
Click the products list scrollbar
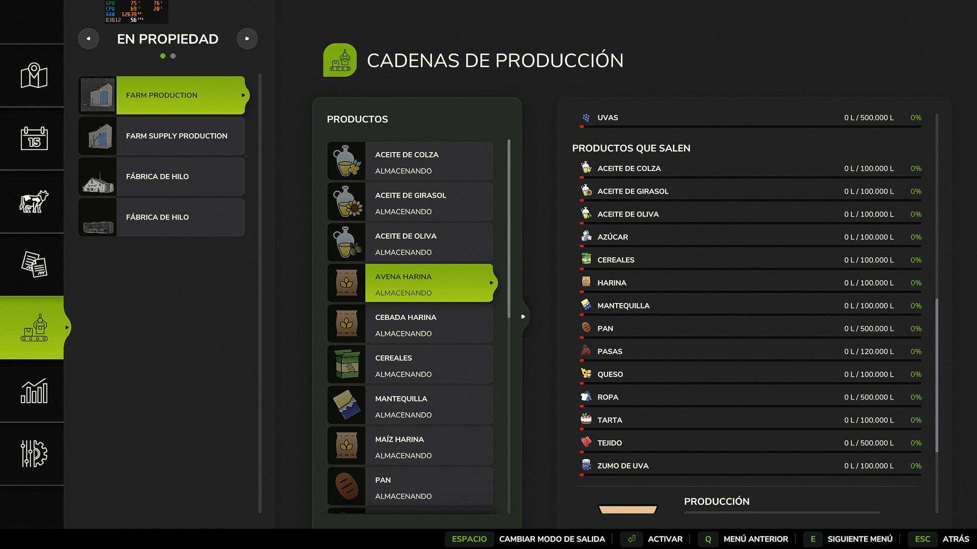[508, 229]
